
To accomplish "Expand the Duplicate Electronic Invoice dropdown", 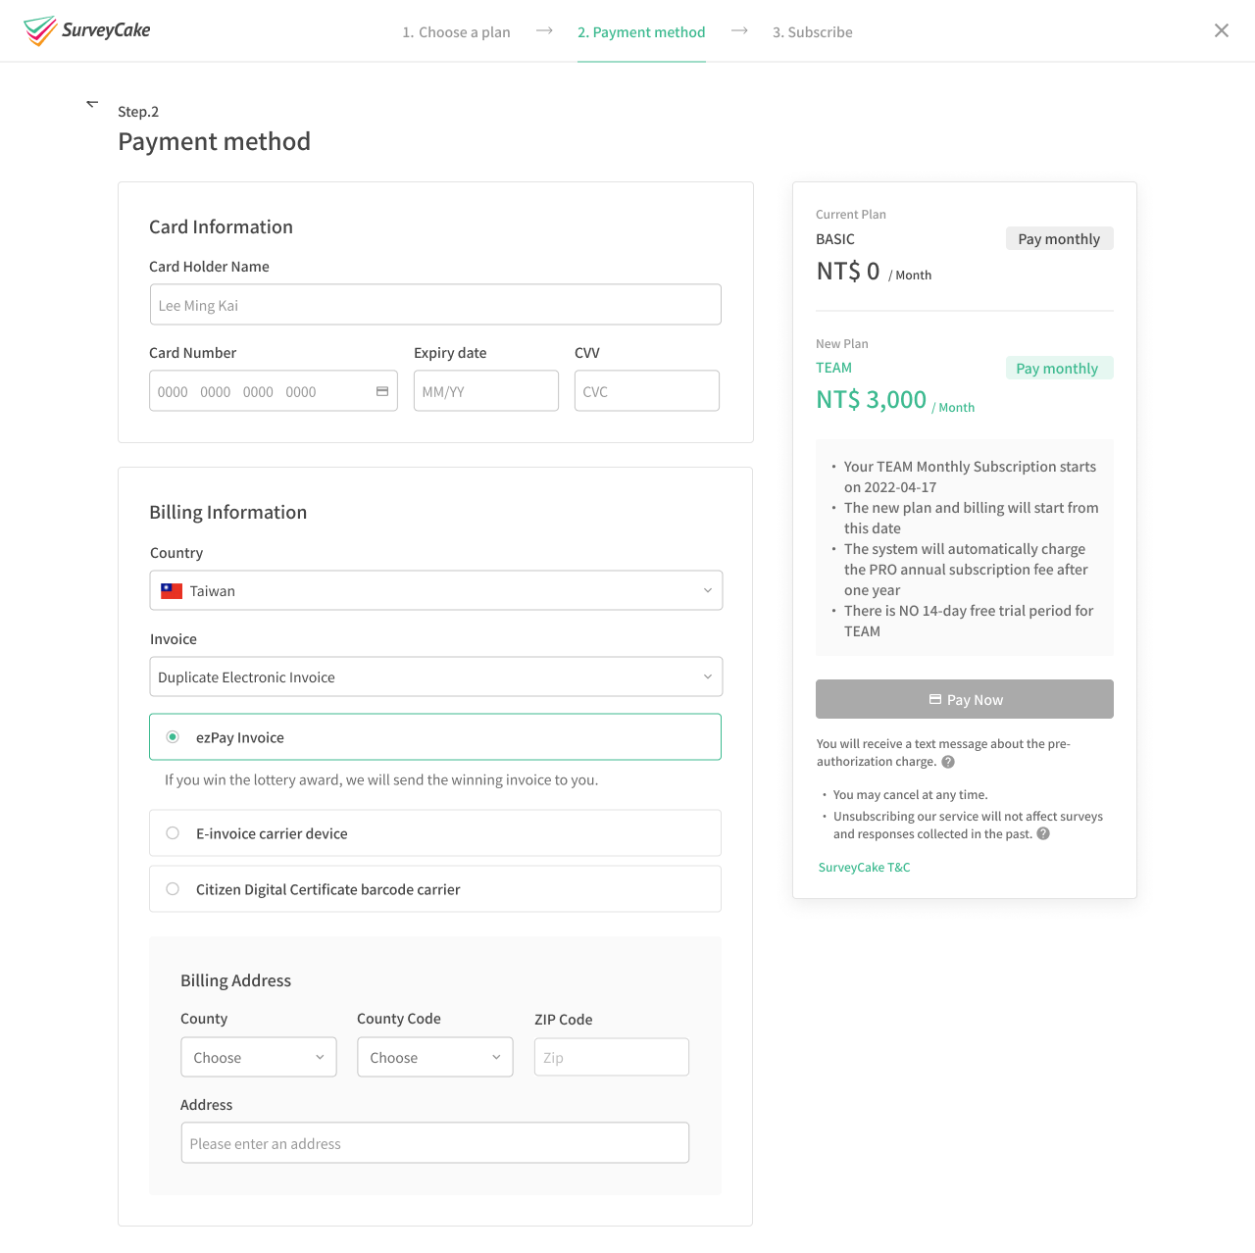I will tap(435, 677).
